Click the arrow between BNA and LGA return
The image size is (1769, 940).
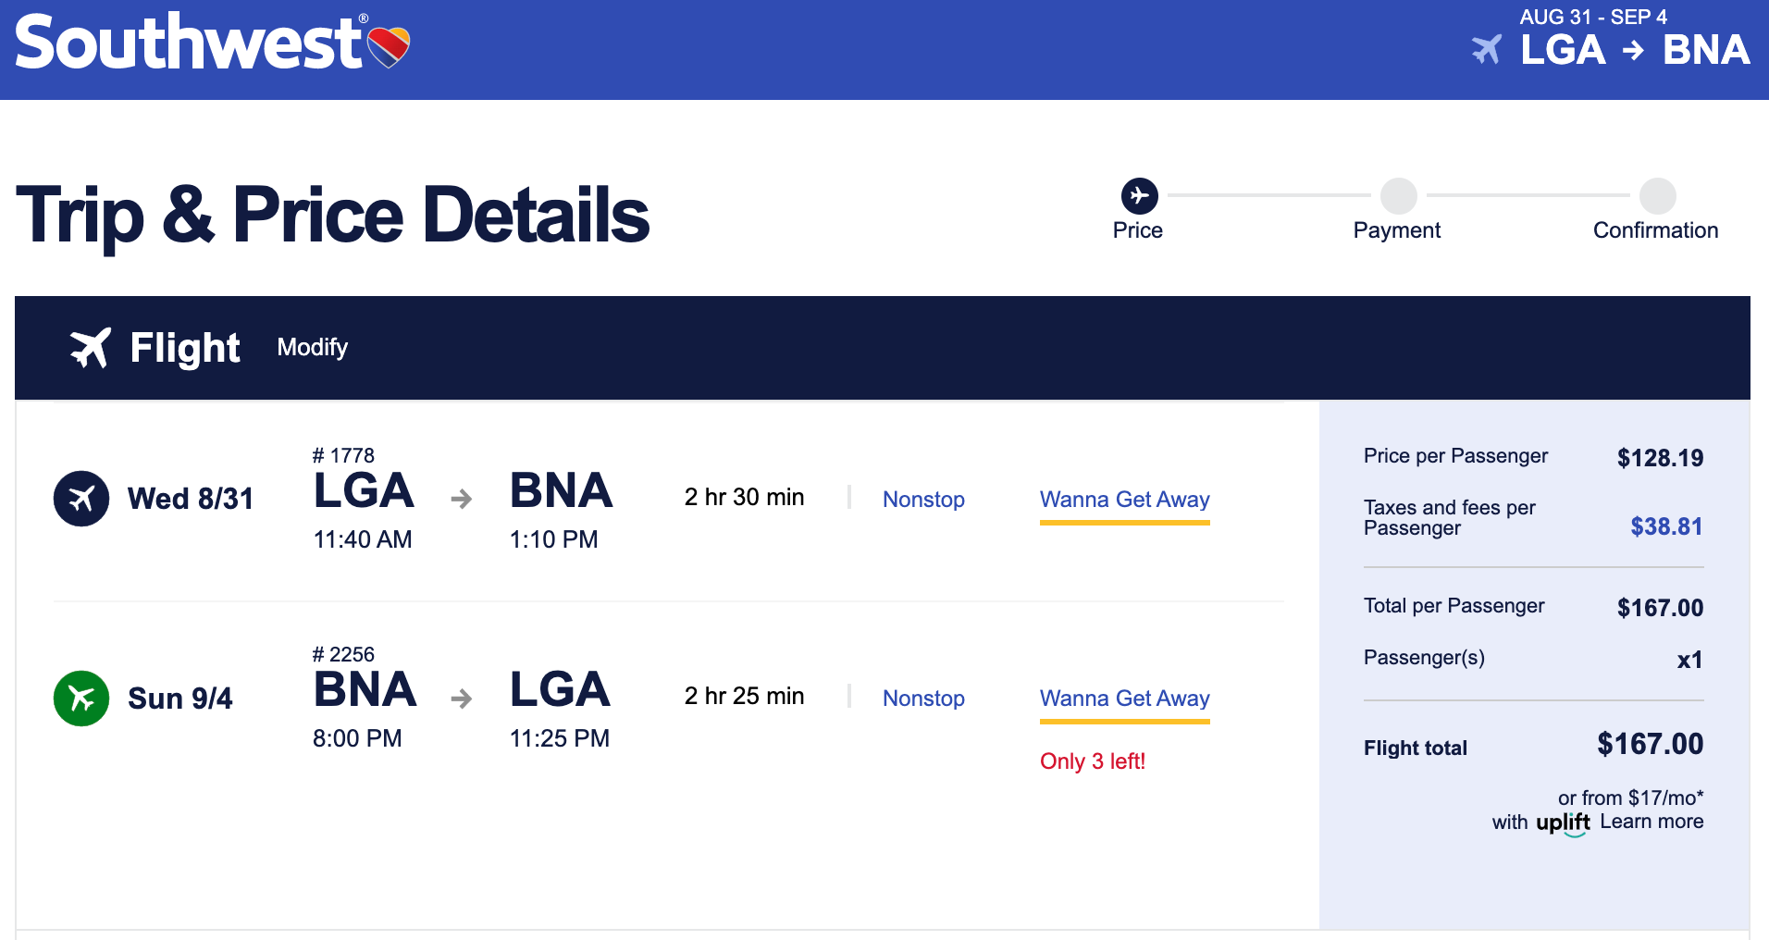[x=462, y=699]
